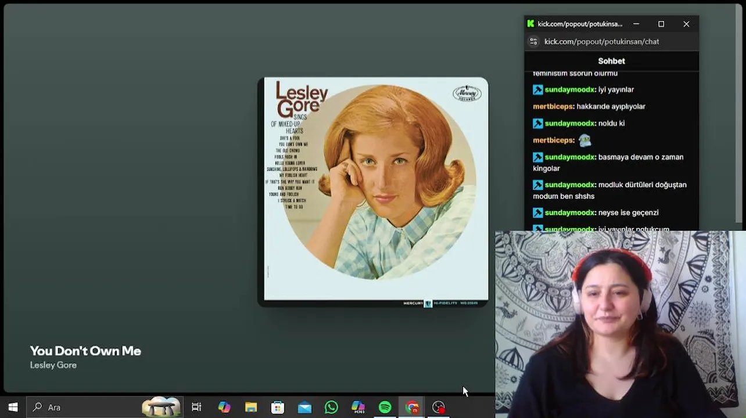Open the Mail app from the taskbar
The width and height of the screenshot is (746, 418).
pyautogui.click(x=304, y=407)
